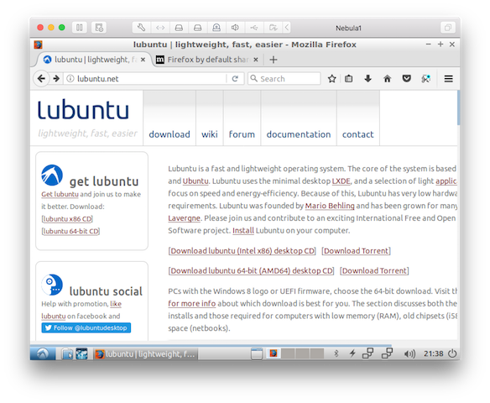Open the Firefox hamburger menu
This screenshot has height=403, width=490.
pos(448,78)
